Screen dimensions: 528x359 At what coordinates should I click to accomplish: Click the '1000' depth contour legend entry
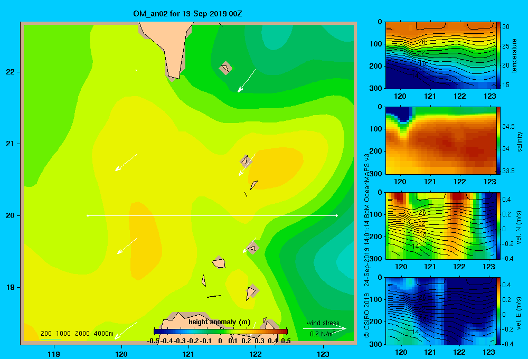[63, 334]
